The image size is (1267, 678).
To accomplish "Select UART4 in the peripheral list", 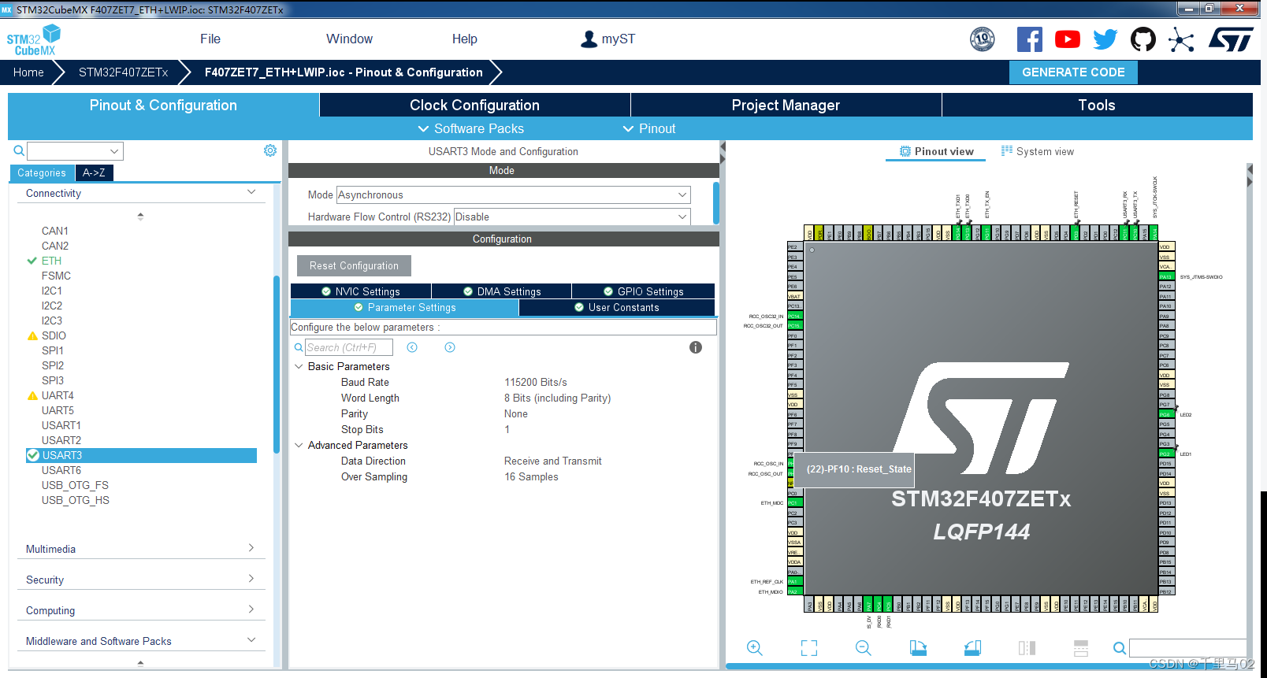I will tap(58, 395).
